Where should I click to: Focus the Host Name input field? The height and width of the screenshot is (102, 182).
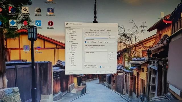96,37
